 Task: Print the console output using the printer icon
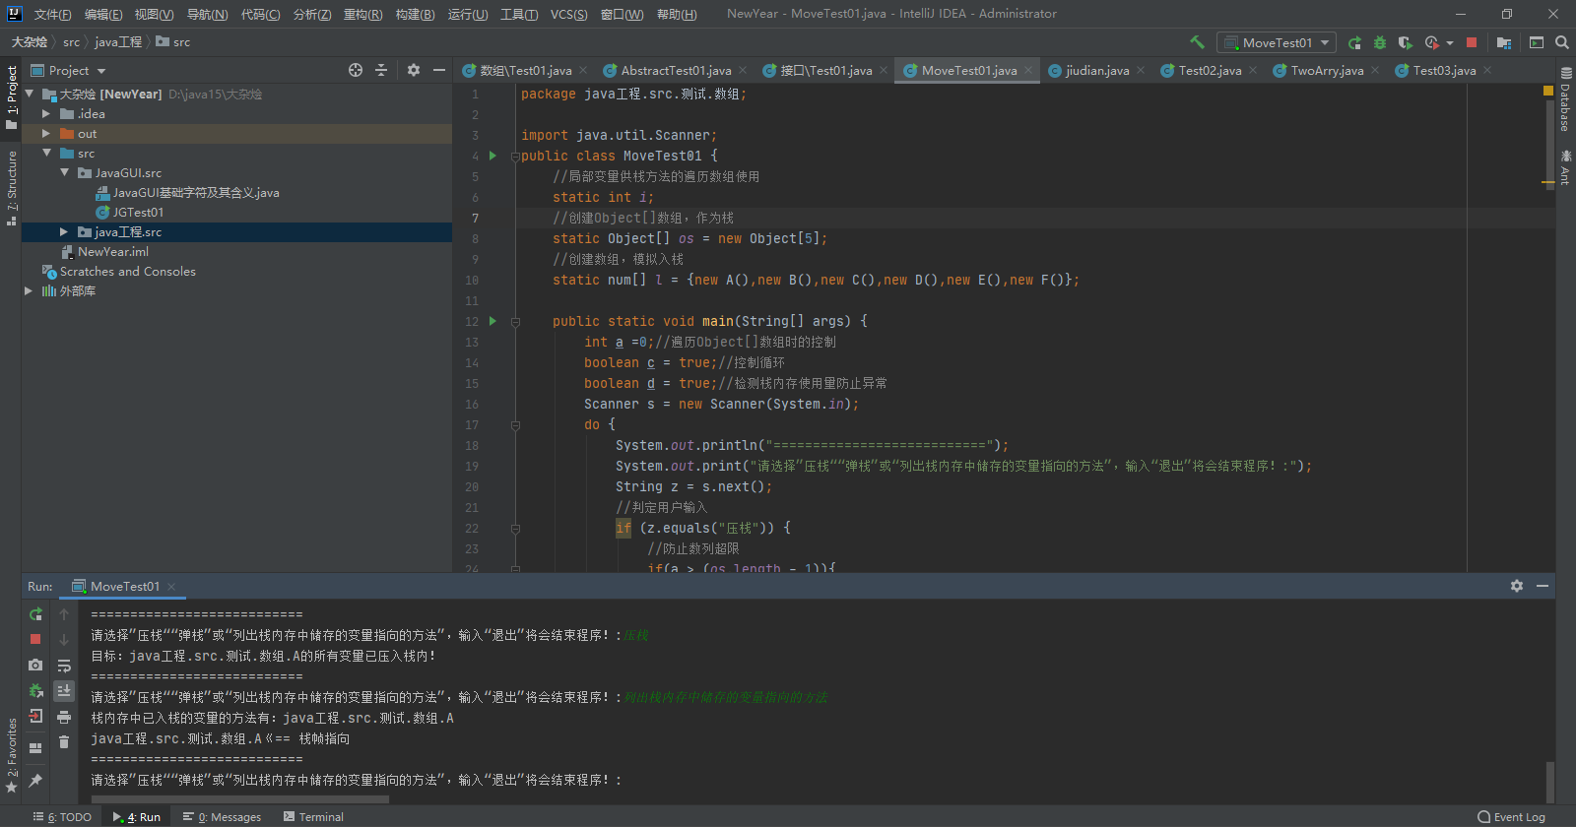(x=64, y=717)
